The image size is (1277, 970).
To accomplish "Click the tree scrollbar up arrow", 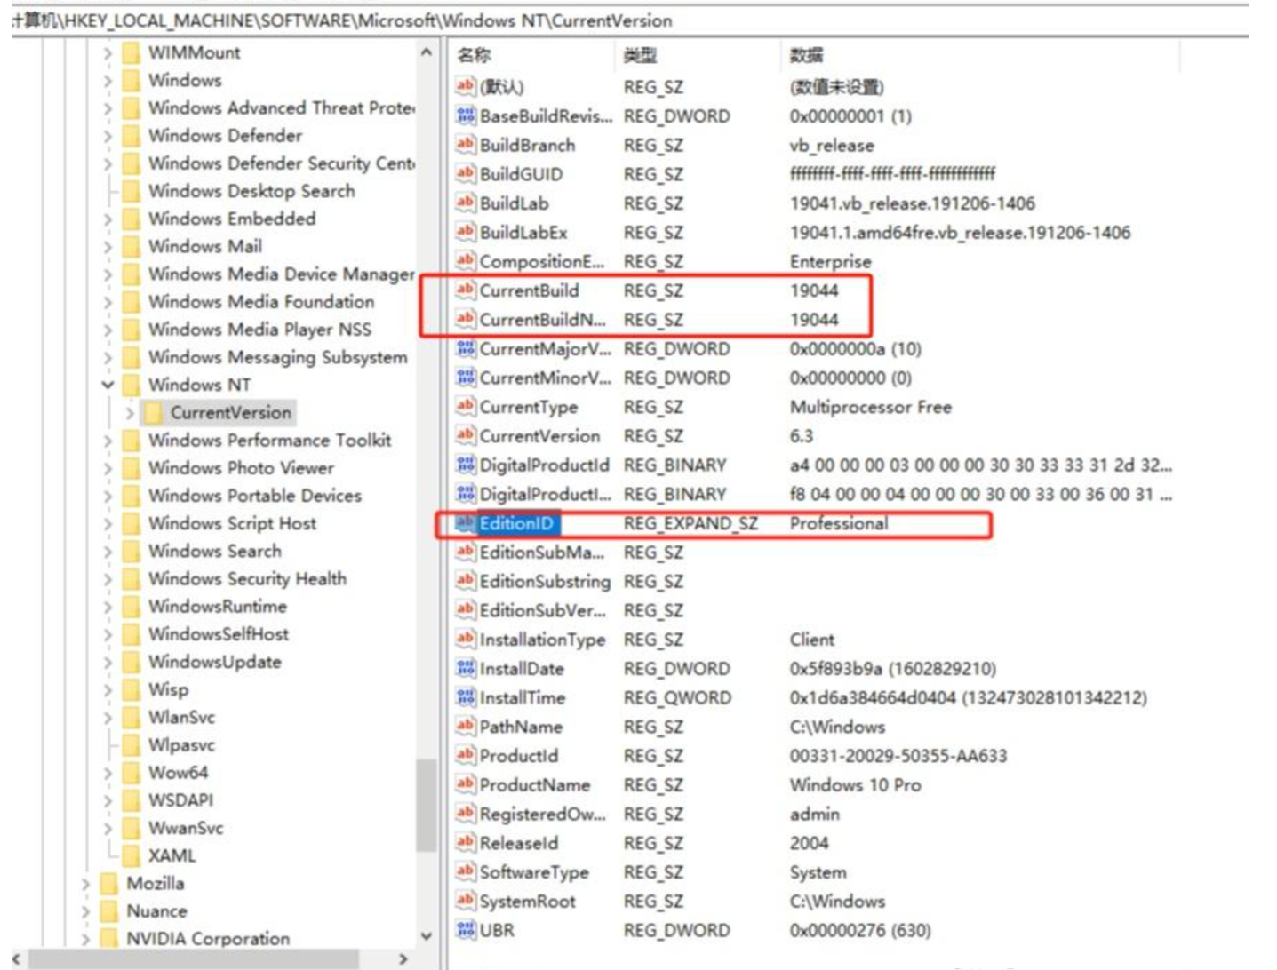I will [427, 52].
